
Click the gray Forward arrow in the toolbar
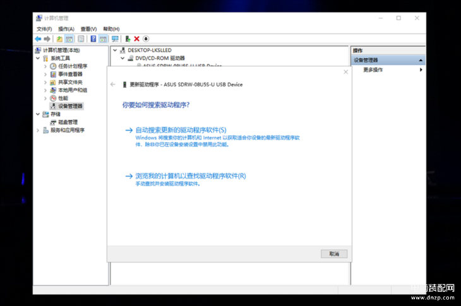(x=47, y=38)
